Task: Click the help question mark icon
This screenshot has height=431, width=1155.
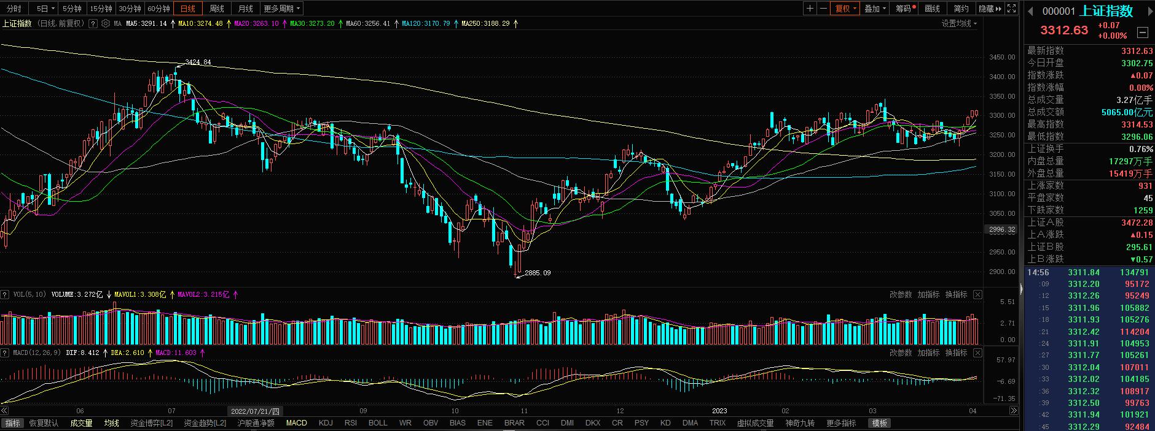Action: point(93,24)
